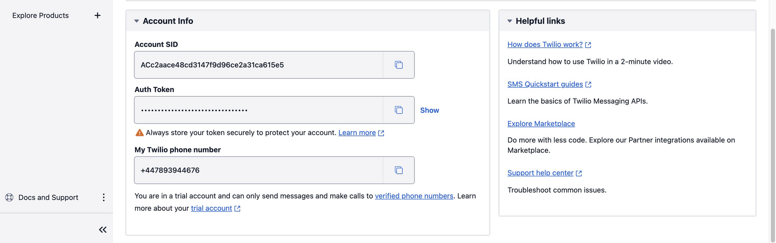The height and width of the screenshot is (243, 776).
Task: Click external icon next to How does Twilio work
Action: 588,45
